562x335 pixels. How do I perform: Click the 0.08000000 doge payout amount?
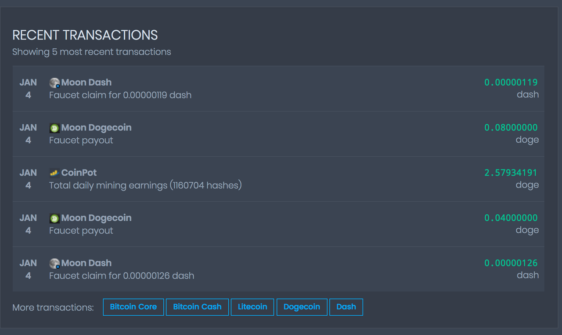[511, 127]
